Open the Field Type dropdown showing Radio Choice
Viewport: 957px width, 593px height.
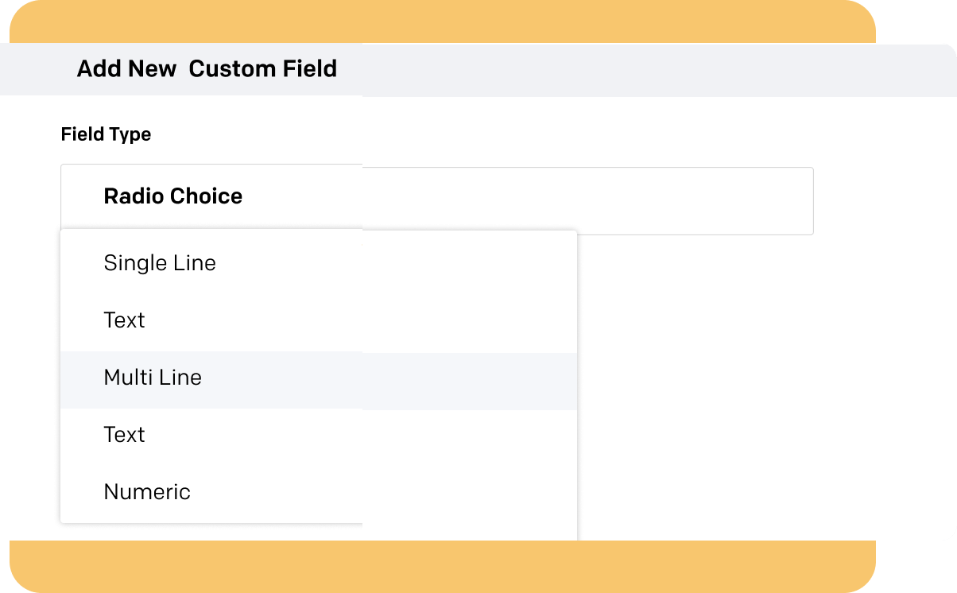tap(436, 199)
